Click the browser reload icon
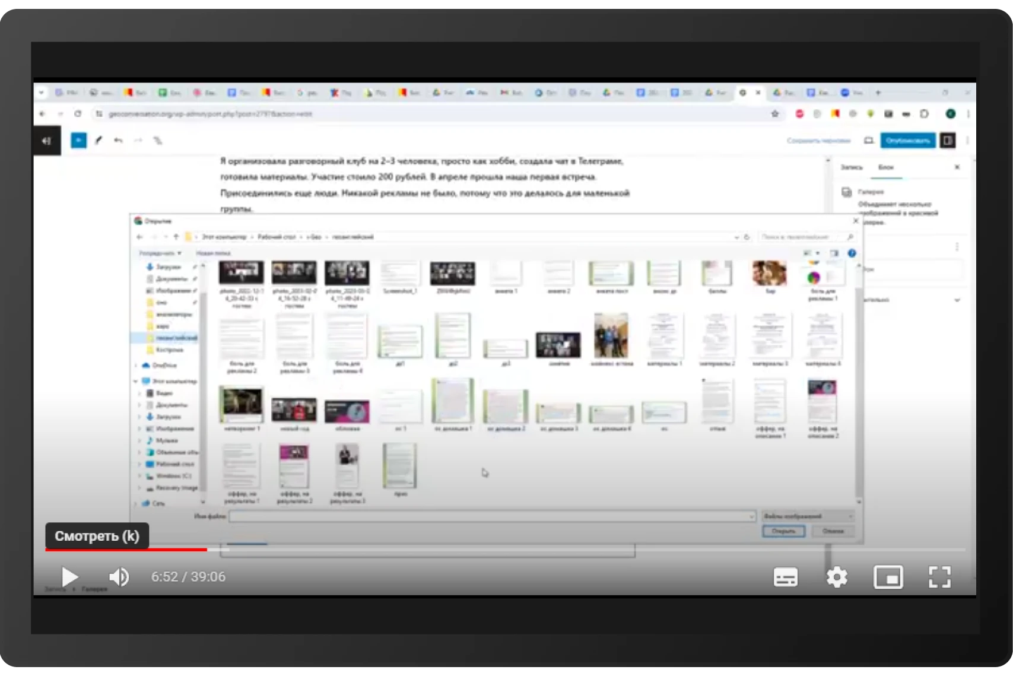Viewport: 1013px width, 676px height. point(78,114)
